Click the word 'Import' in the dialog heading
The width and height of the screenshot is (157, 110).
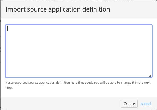[x=14, y=9]
